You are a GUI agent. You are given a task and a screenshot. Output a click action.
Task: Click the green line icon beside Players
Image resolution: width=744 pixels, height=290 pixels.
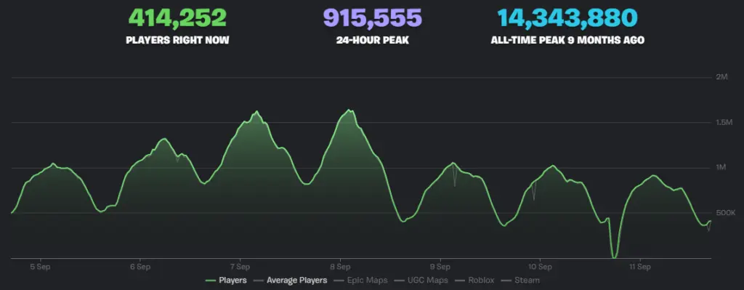point(210,281)
